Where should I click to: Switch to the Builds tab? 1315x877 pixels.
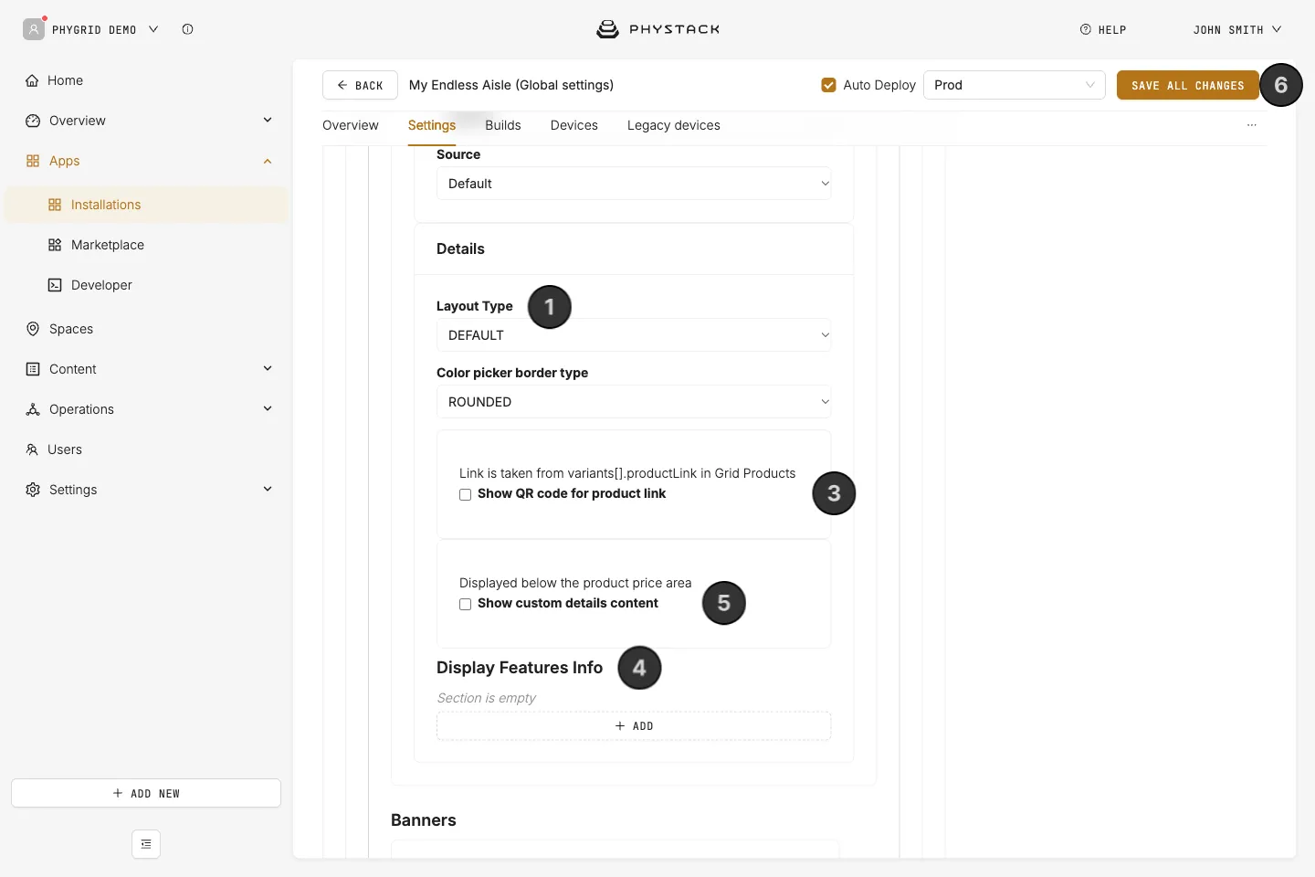pyautogui.click(x=503, y=125)
